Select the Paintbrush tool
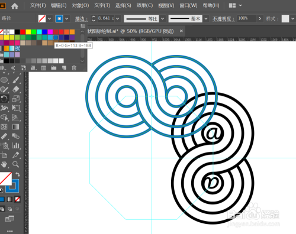This screenshot has width=296, height=234. [16, 80]
